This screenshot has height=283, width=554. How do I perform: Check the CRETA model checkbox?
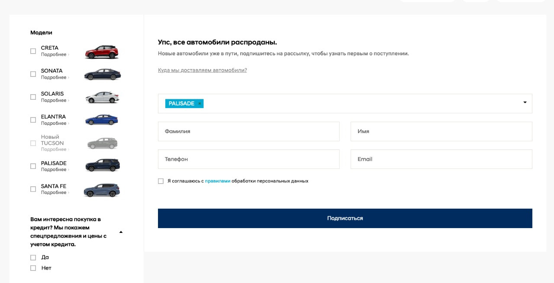pyautogui.click(x=33, y=51)
